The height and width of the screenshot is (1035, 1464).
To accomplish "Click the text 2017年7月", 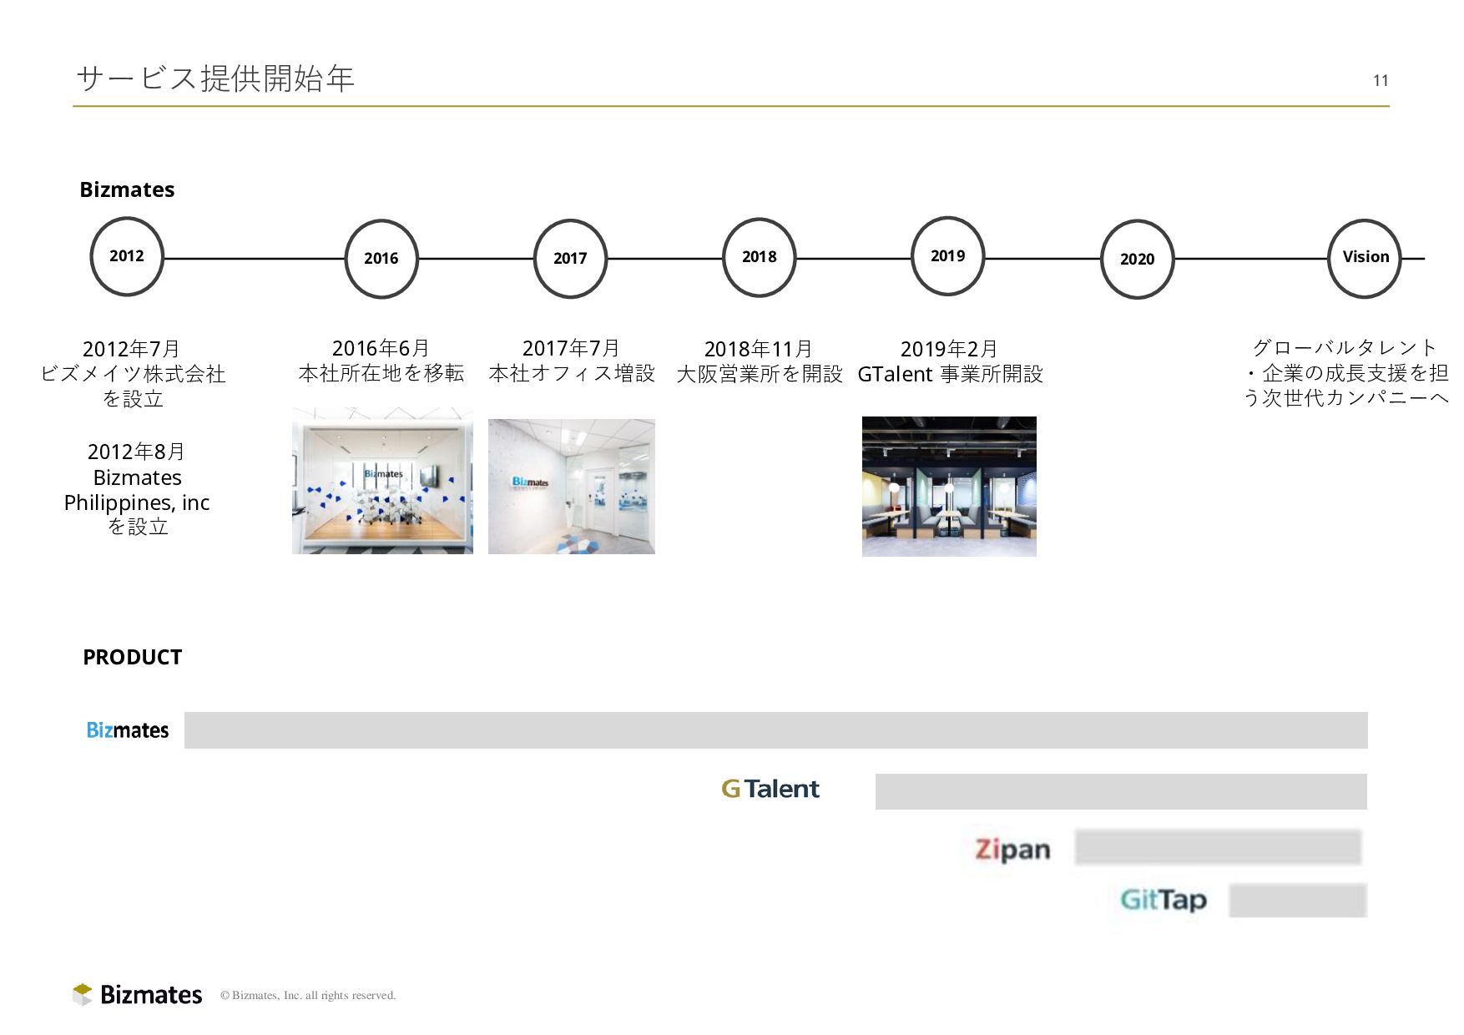I will (571, 347).
